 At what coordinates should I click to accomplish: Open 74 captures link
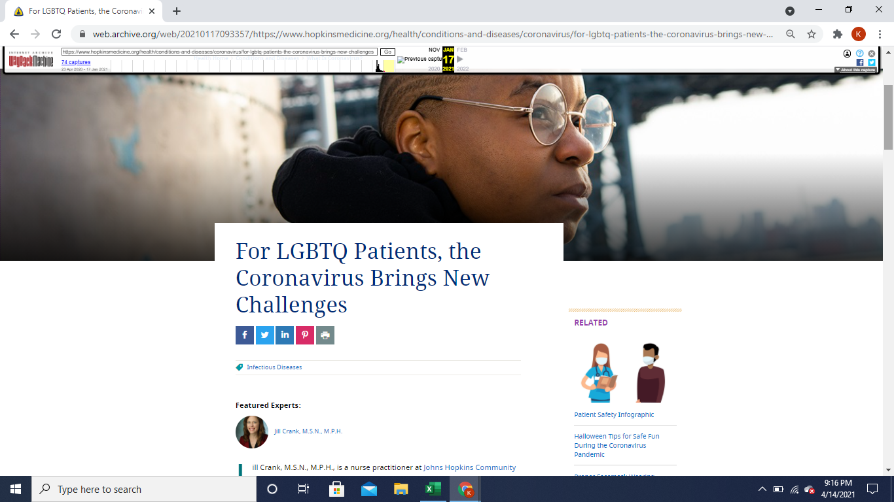pos(76,62)
